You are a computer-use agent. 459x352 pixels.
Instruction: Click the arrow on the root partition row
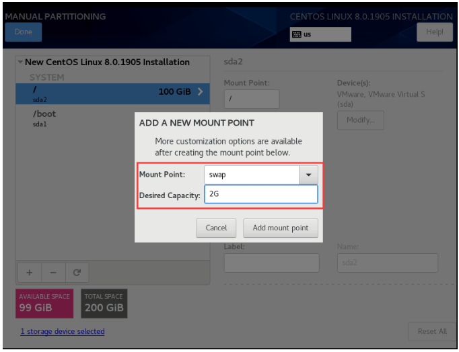tap(200, 92)
